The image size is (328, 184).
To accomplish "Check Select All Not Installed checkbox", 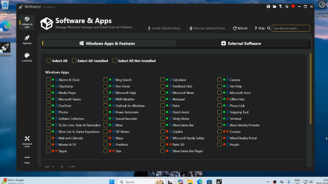I will click(x=115, y=61).
